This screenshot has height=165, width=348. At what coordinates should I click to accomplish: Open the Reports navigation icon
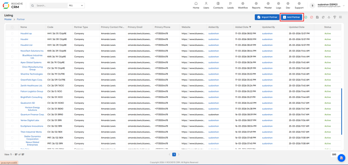point(256,3)
